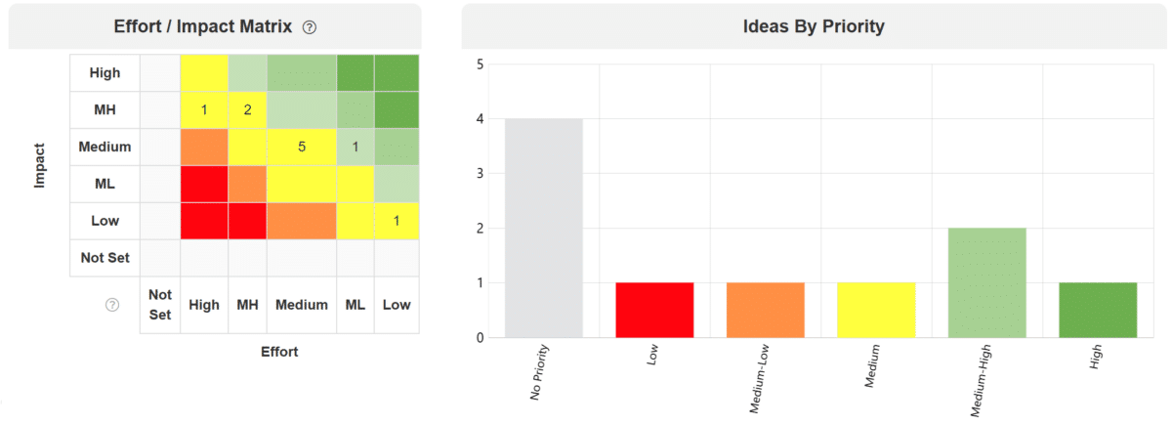Click help icon beside Effort / Impact Matrix title
Viewport: 1172px width, 425px height.
coord(310,27)
